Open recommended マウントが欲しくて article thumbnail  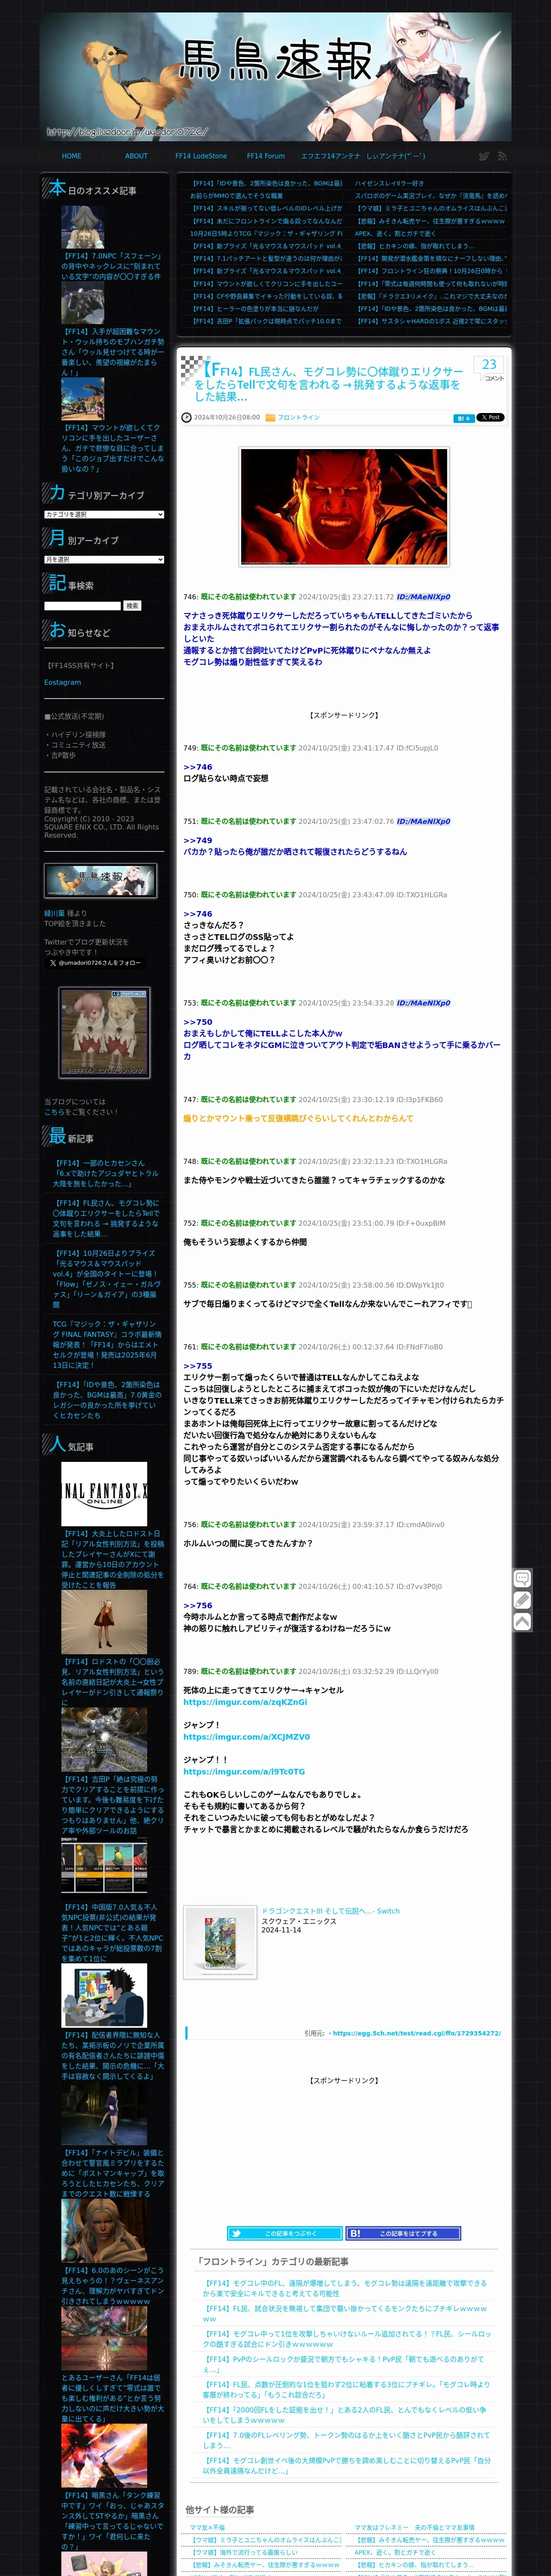click(82, 398)
